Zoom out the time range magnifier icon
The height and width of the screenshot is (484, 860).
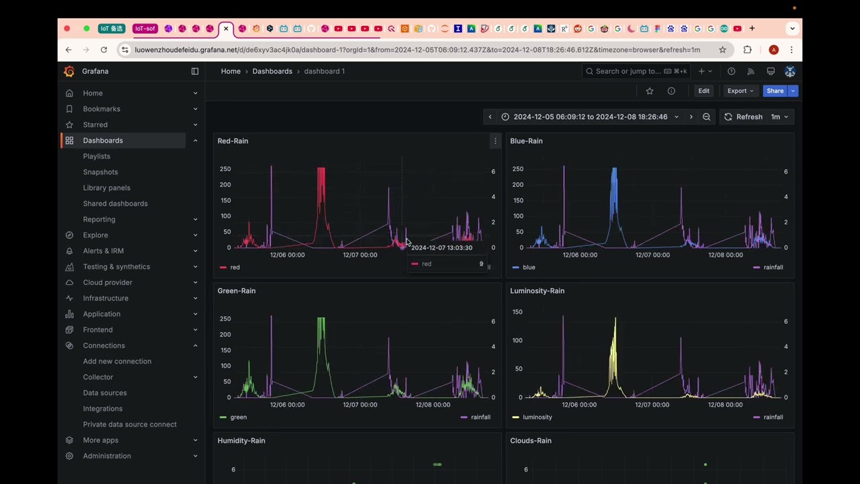706,117
